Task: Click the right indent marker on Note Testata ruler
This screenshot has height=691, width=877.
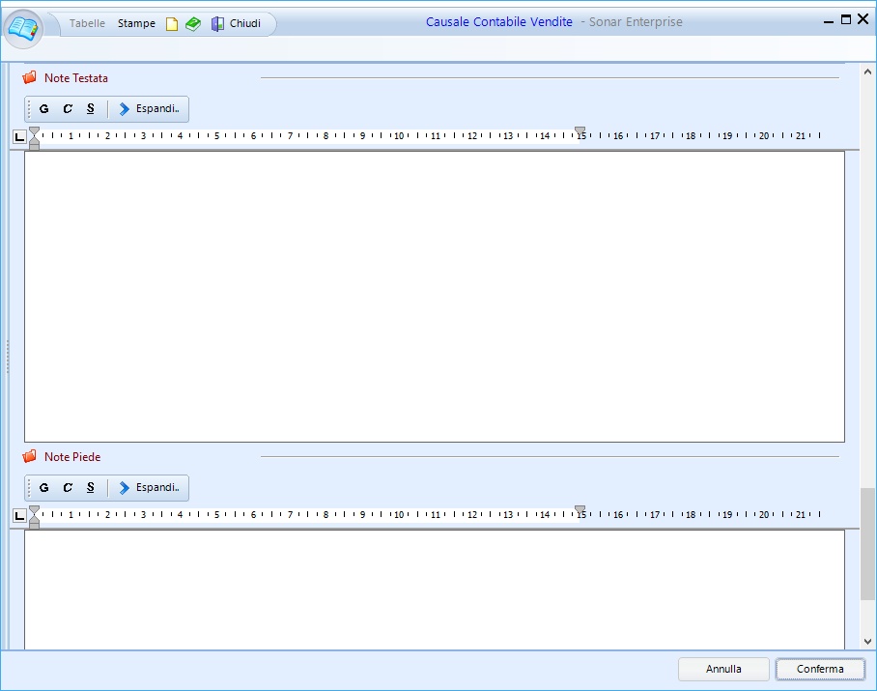Action: click(x=580, y=131)
